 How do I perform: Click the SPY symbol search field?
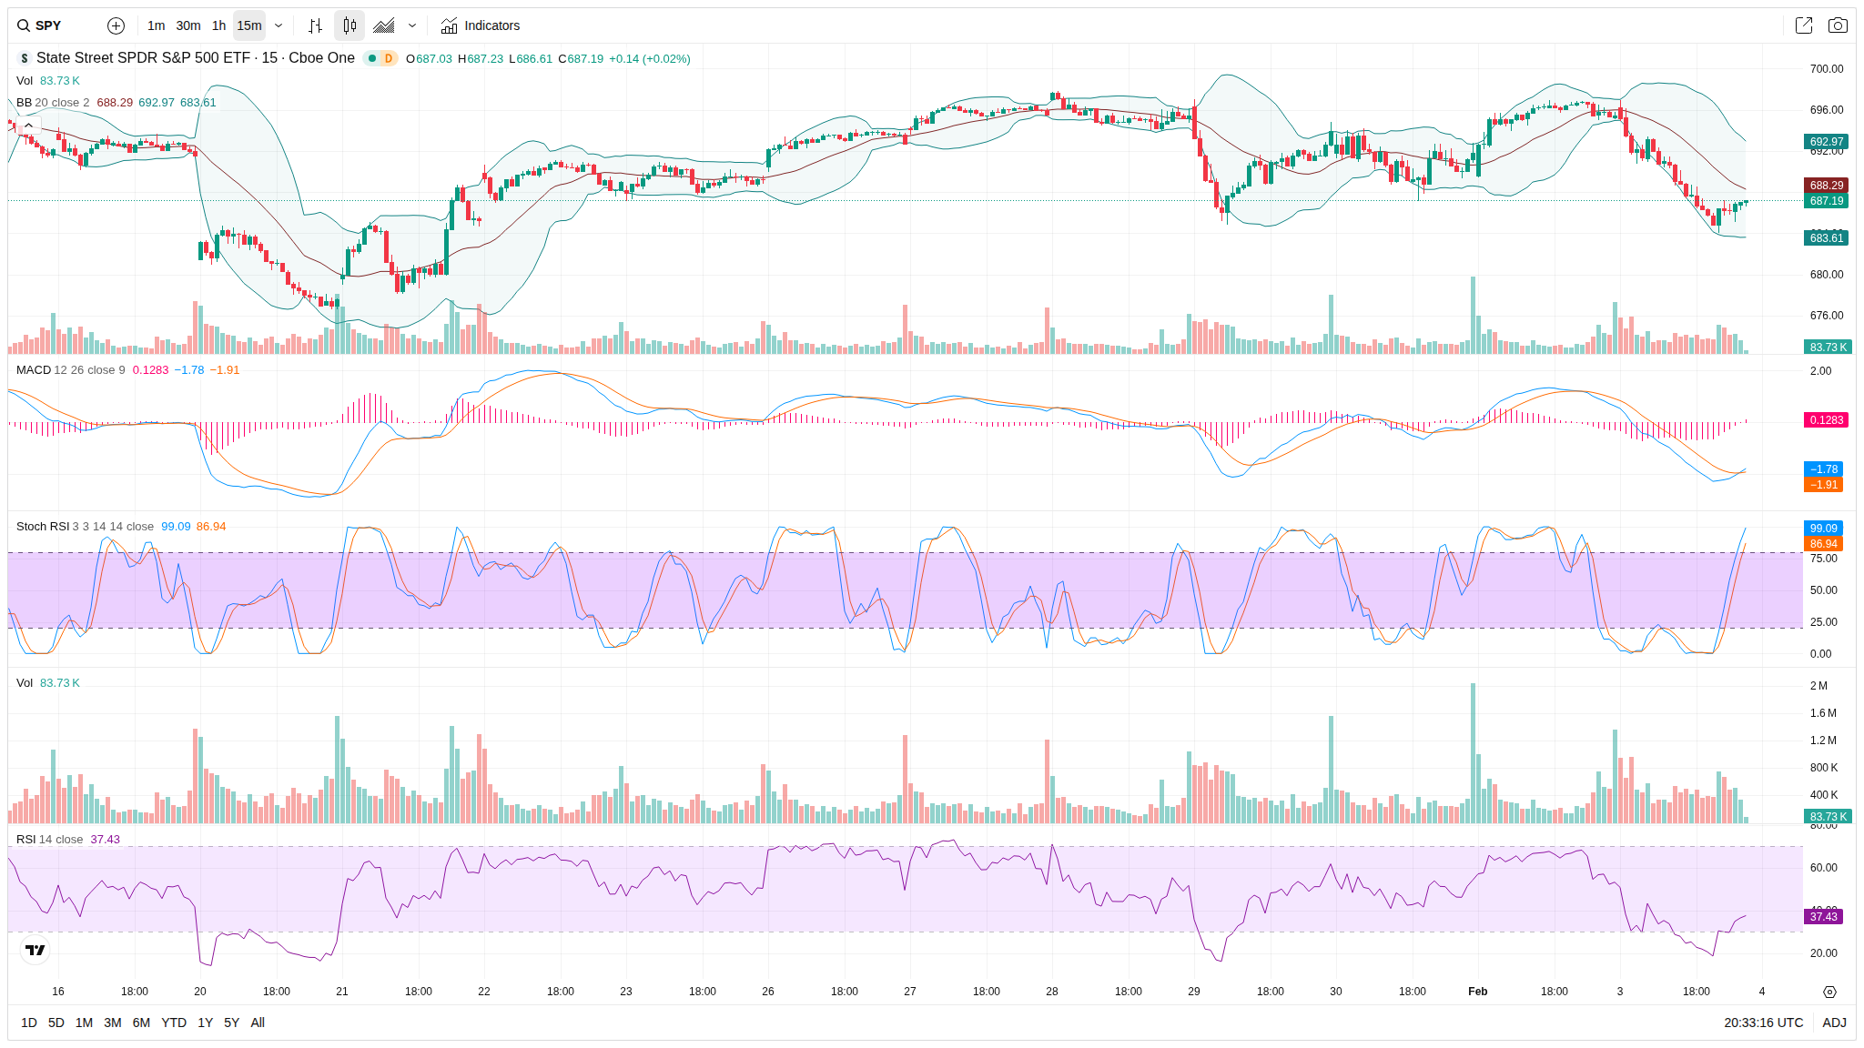(x=49, y=25)
